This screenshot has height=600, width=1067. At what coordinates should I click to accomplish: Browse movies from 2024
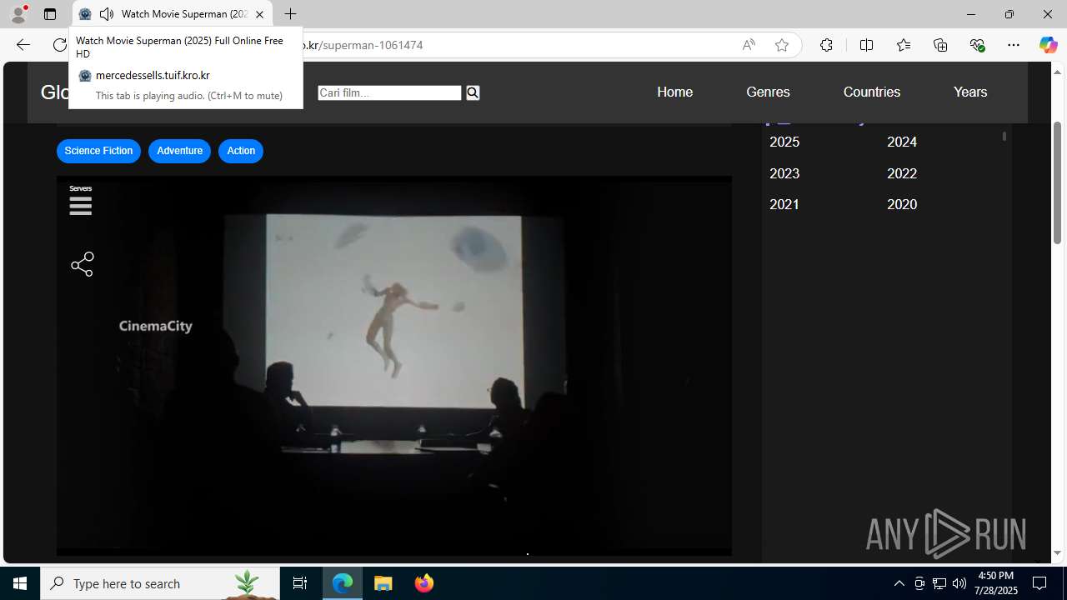click(902, 142)
